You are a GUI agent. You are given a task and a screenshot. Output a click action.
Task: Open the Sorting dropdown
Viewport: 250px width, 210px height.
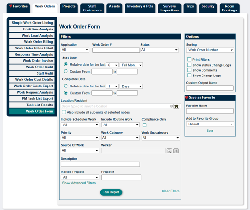click(x=210, y=50)
